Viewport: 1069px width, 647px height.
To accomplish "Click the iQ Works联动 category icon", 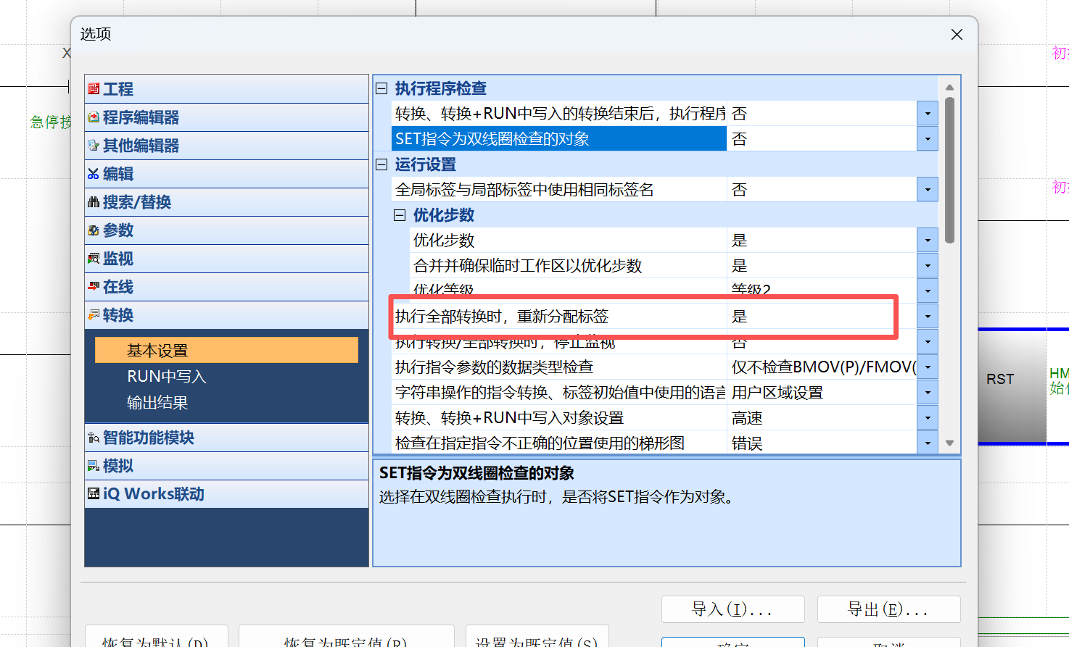I will click(x=94, y=494).
